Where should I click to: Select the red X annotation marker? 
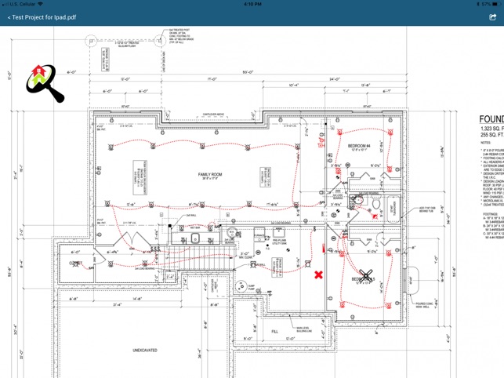click(318, 274)
